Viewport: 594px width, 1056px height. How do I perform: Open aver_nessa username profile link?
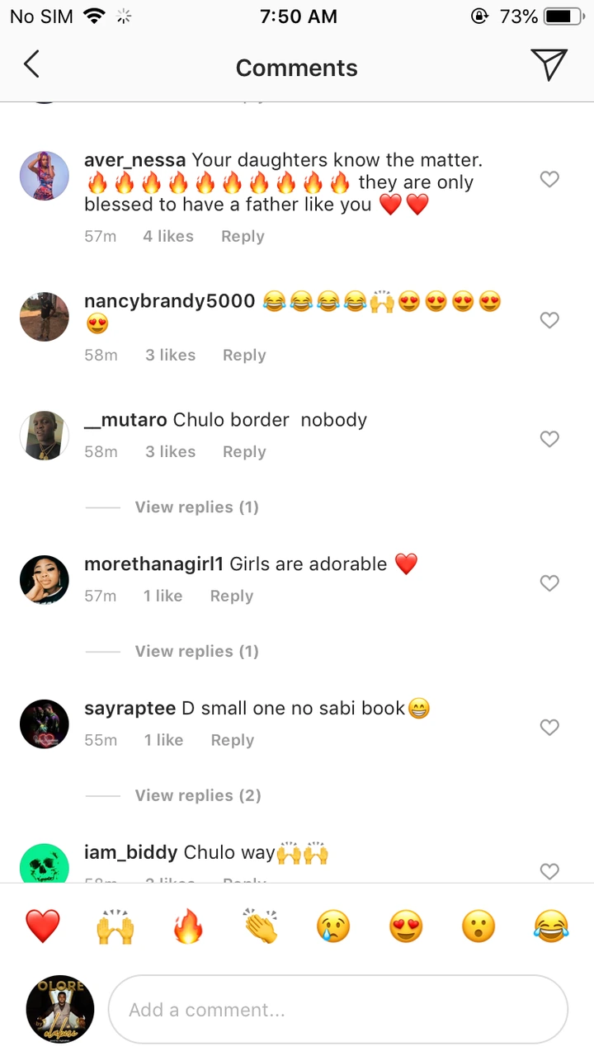coord(134,160)
